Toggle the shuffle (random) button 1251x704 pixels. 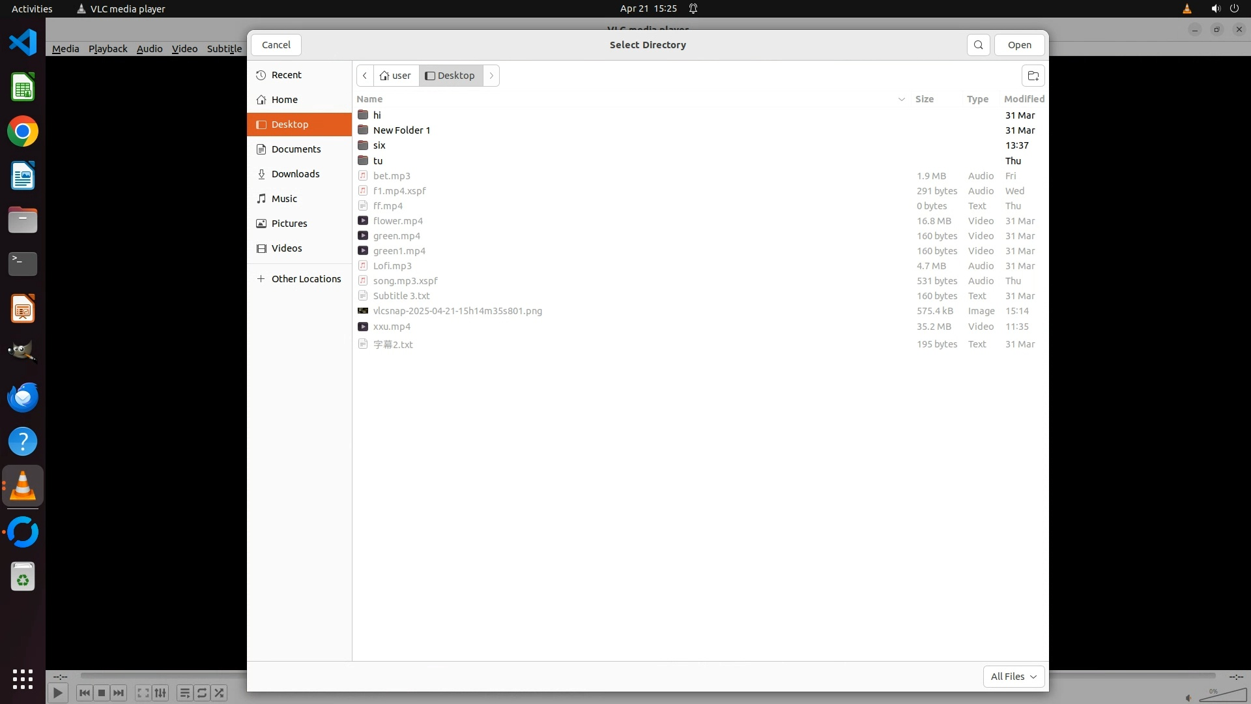coord(220,693)
